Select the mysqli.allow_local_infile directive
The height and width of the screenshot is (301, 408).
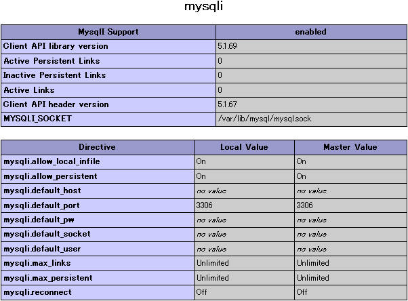pos(50,162)
